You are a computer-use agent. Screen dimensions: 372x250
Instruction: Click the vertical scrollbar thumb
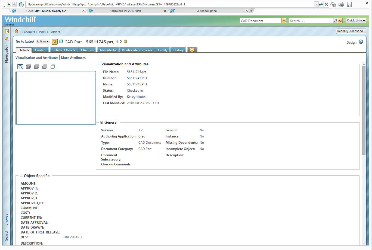(364, 110)
